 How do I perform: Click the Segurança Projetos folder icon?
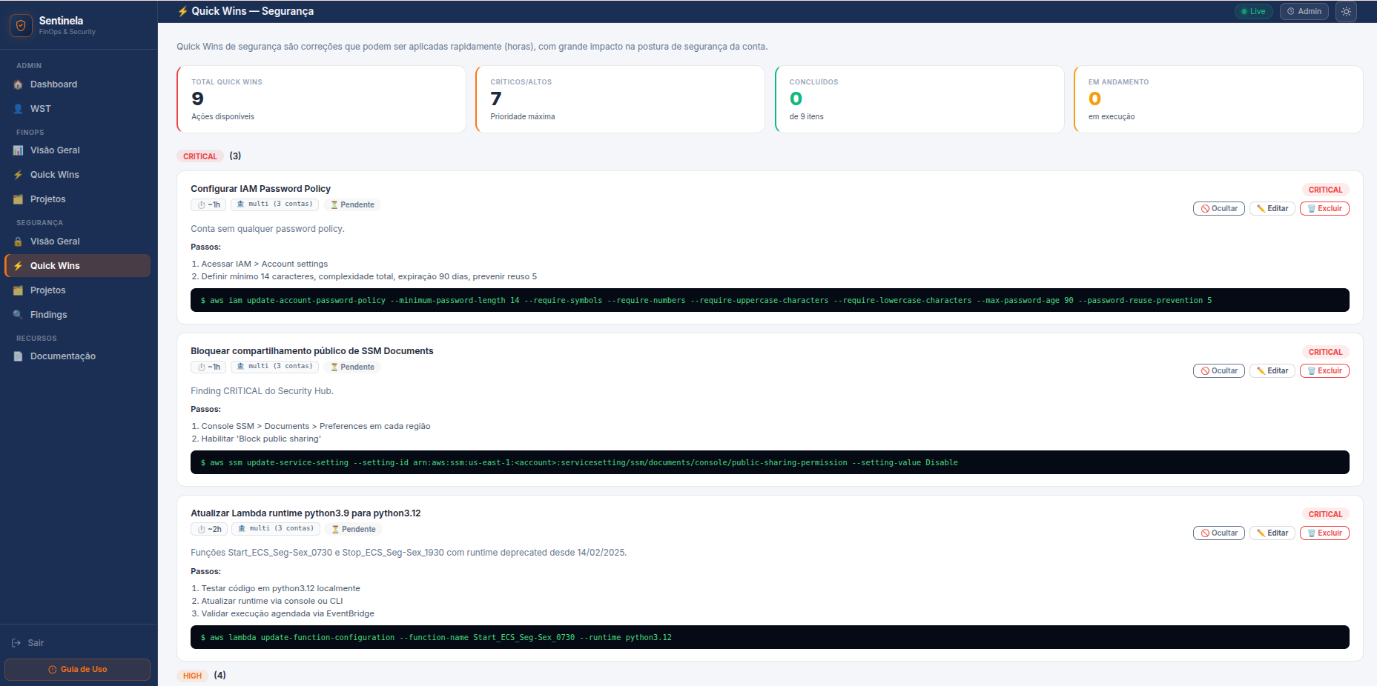tap(18, 290)
